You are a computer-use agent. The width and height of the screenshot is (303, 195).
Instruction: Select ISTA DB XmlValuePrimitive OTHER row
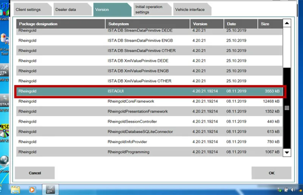(x=149, y=81)
